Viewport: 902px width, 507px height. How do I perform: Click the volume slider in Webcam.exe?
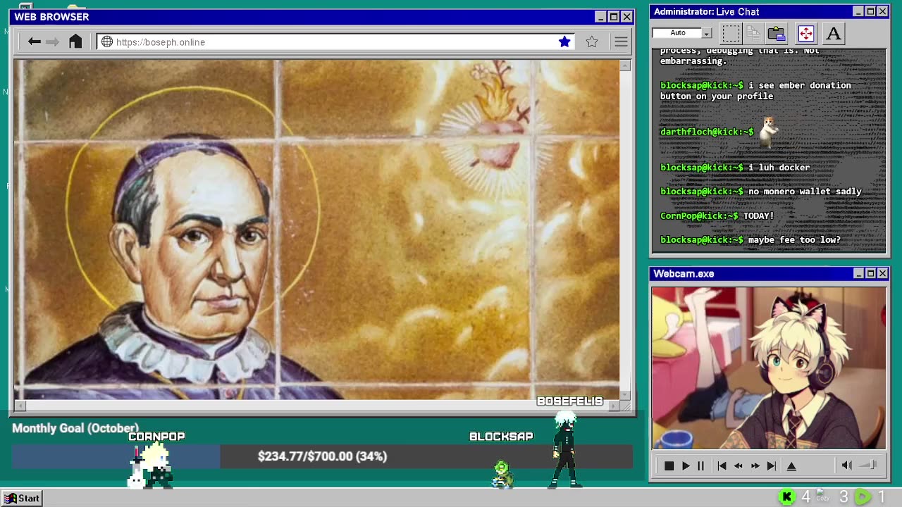point(869,465)
